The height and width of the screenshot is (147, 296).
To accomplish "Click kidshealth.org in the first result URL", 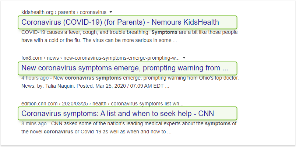I will (38, 13).
